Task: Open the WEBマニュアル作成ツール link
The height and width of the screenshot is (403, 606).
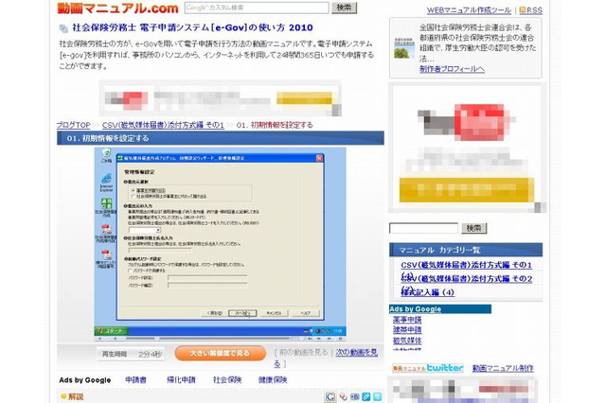Action: (469, 10)
